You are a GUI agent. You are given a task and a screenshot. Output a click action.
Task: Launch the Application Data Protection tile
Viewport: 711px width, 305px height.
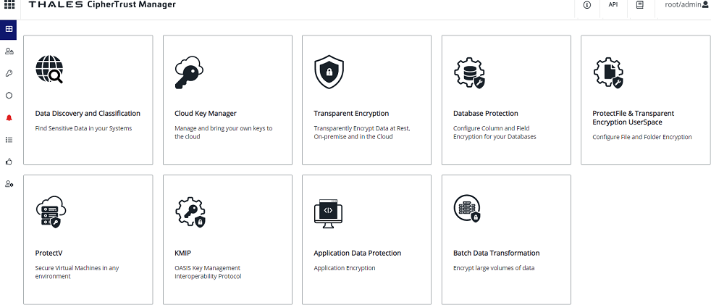pyautogui.click(x=366, y=239)
